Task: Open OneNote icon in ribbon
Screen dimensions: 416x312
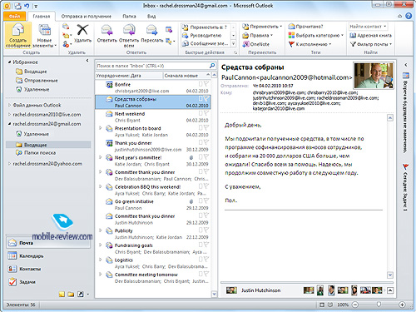Action: (x=245, y=44)
